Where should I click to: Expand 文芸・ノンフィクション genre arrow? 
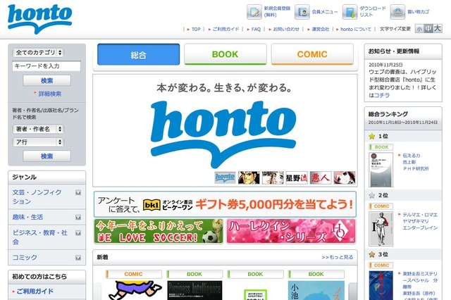[x=78, y=192]
